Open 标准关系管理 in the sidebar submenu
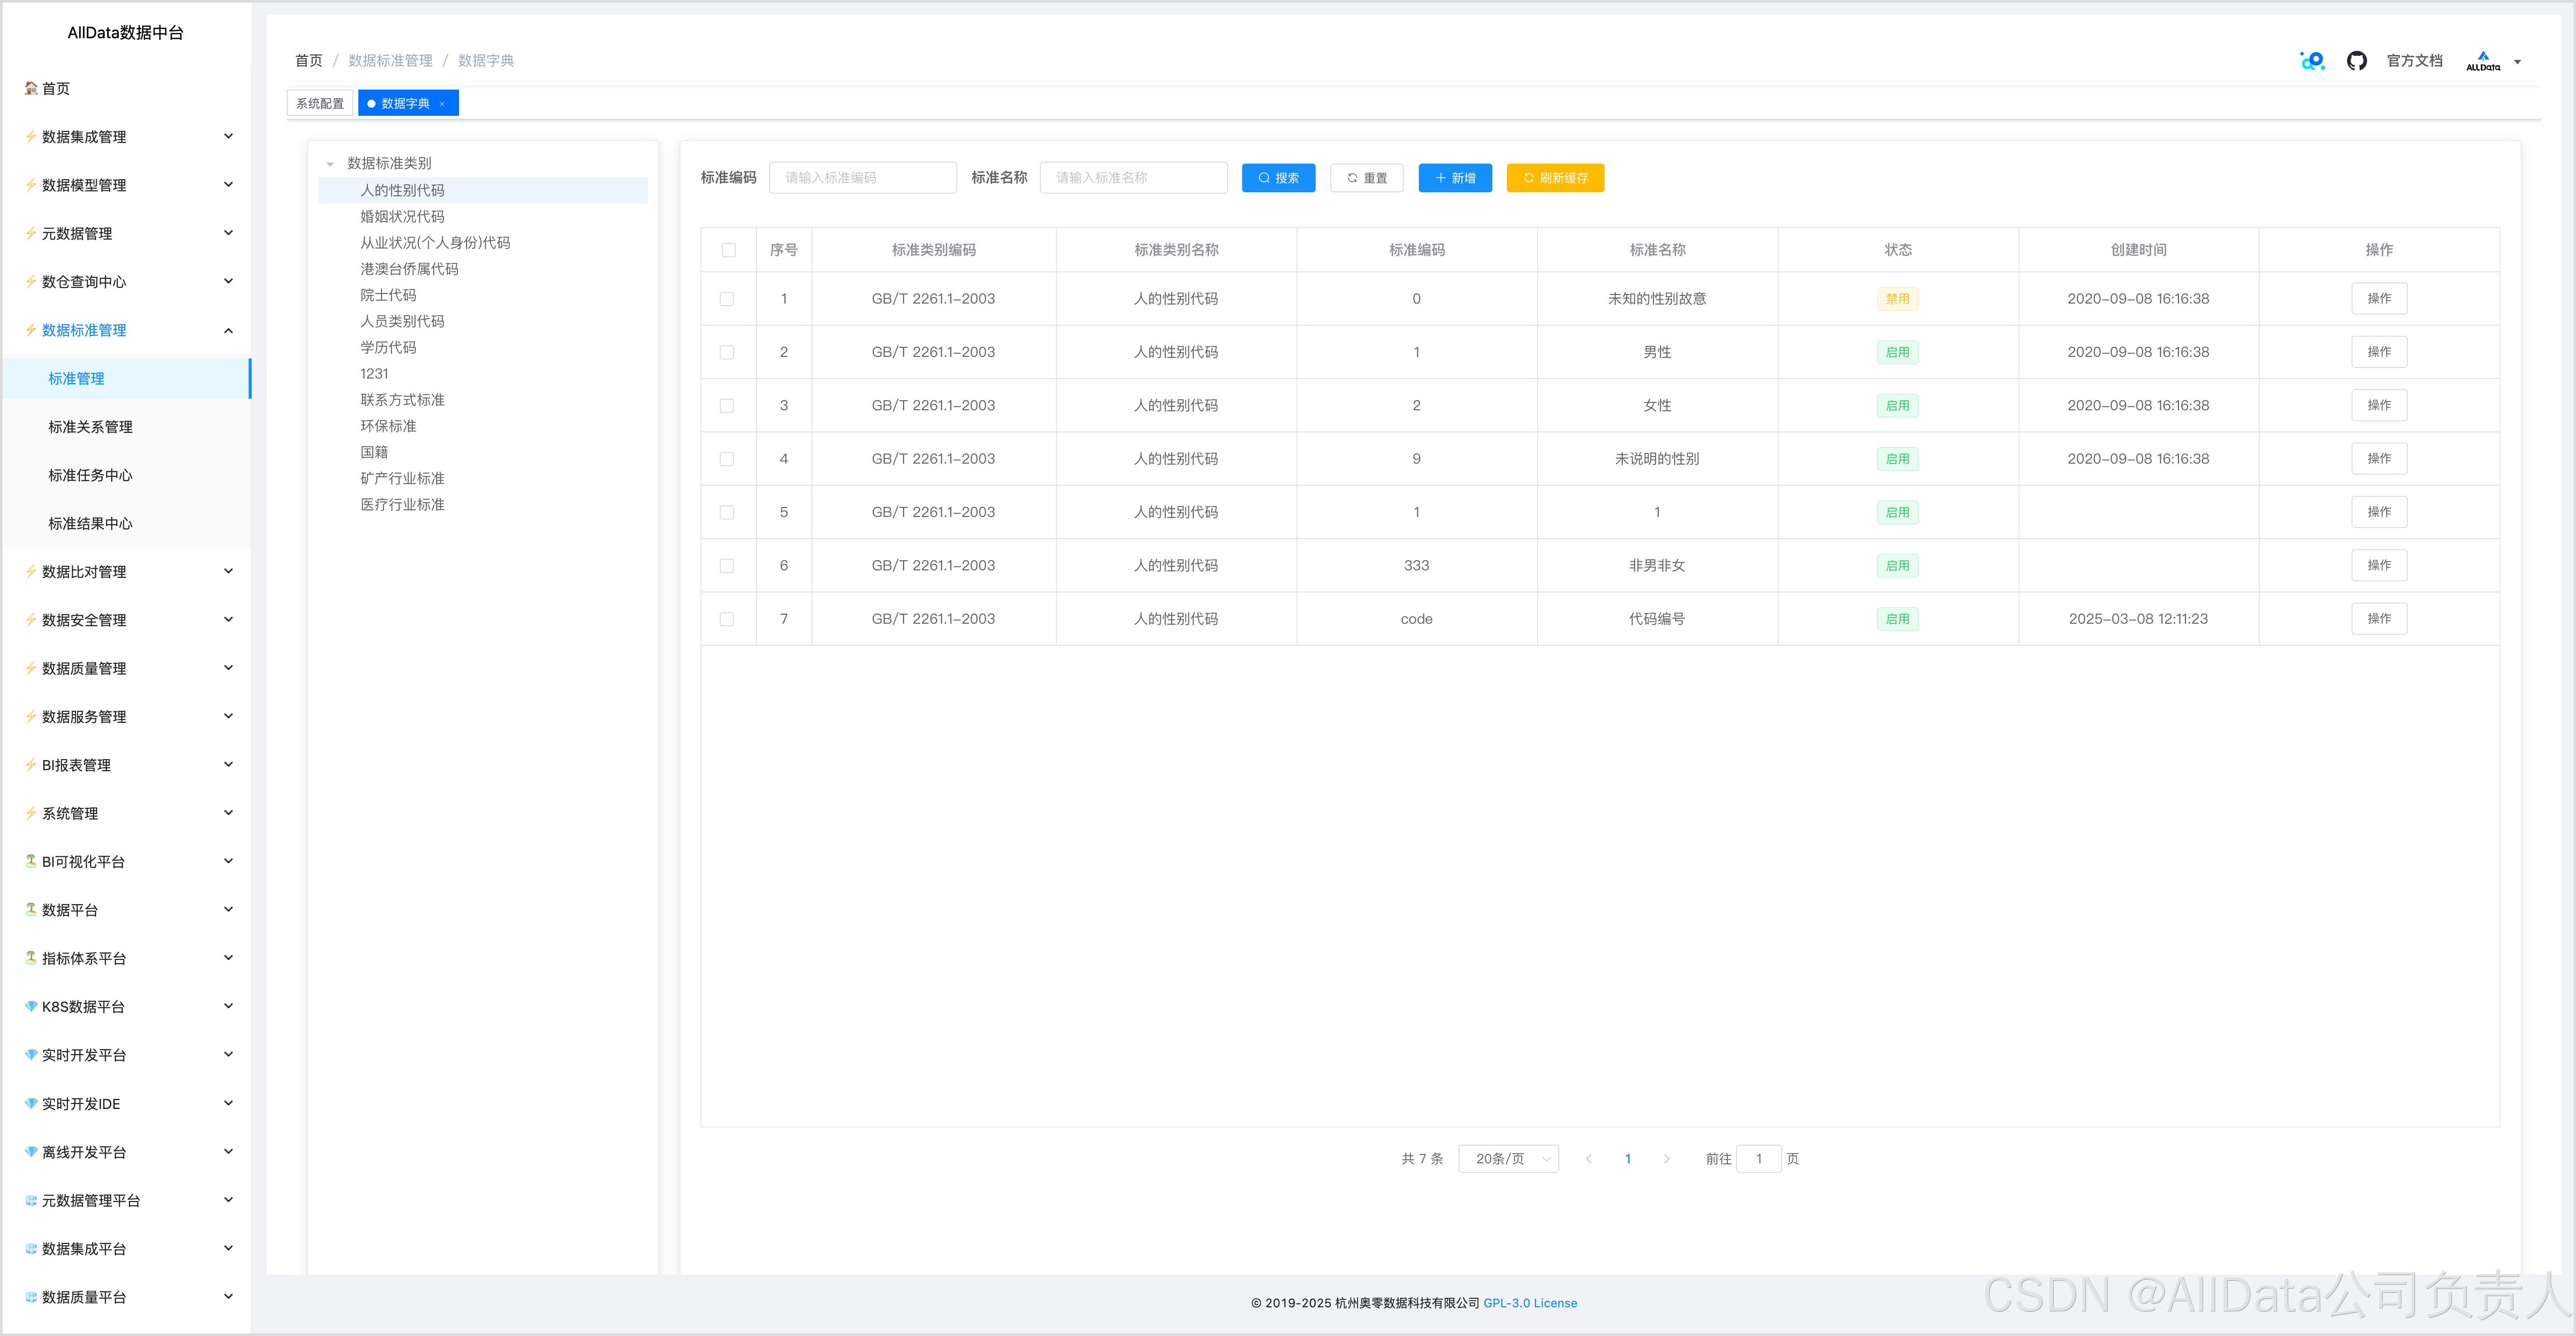The image size is (2576, 1336). tap(90, 427)
